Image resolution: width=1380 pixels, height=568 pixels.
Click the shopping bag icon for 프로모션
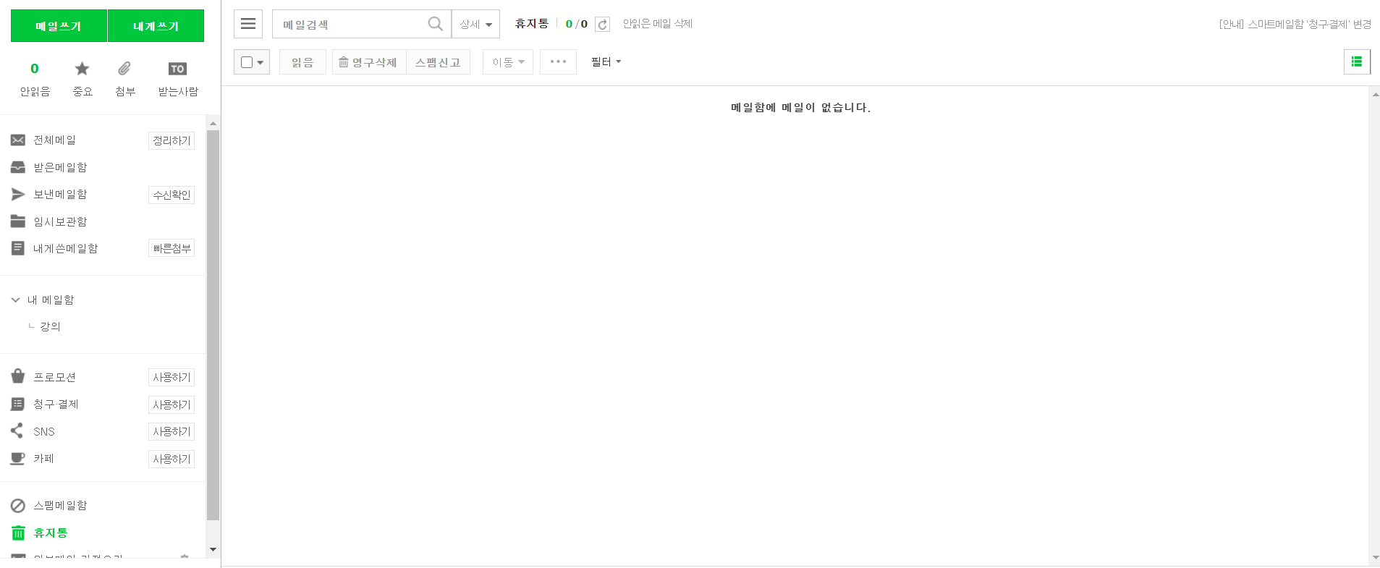(18, 376)
